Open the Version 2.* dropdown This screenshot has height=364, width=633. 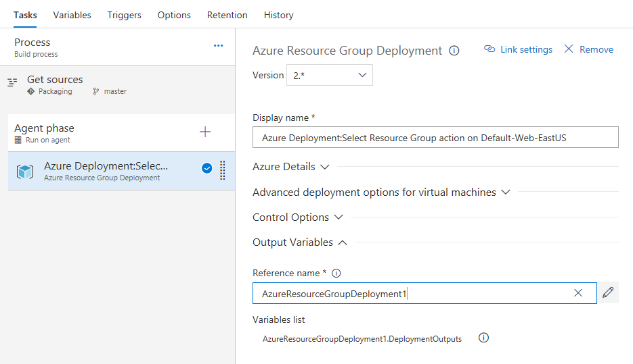330,75
